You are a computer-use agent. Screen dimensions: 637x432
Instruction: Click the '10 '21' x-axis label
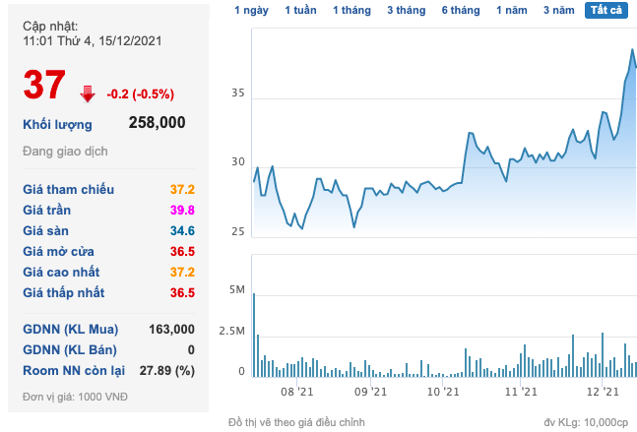tap(444, 392)
